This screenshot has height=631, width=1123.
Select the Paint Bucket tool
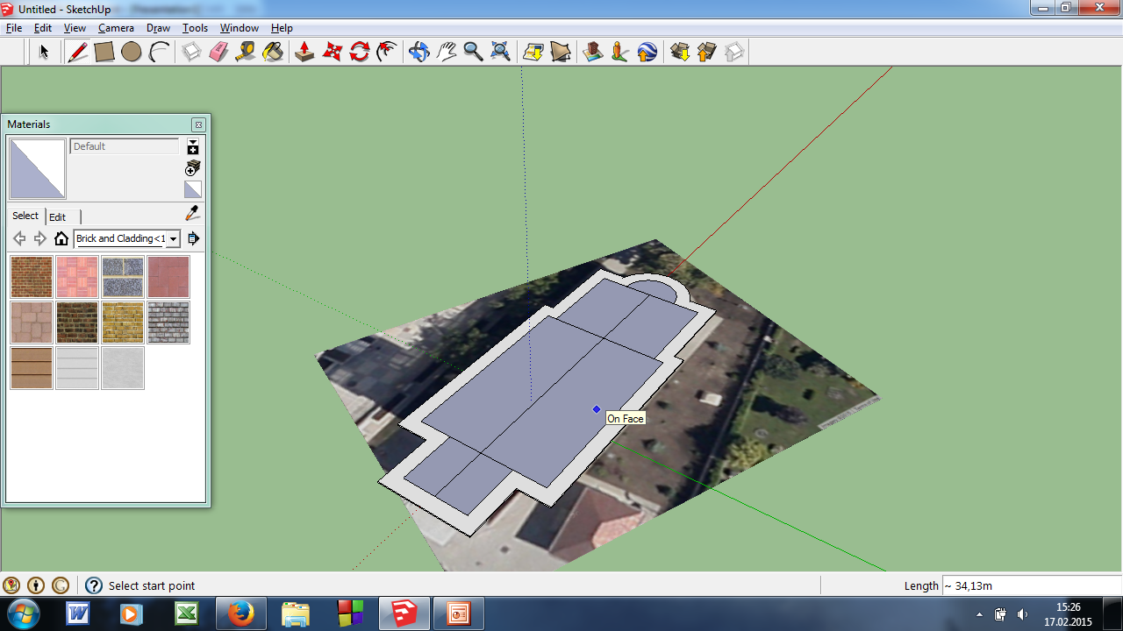(x=273, y=53)
